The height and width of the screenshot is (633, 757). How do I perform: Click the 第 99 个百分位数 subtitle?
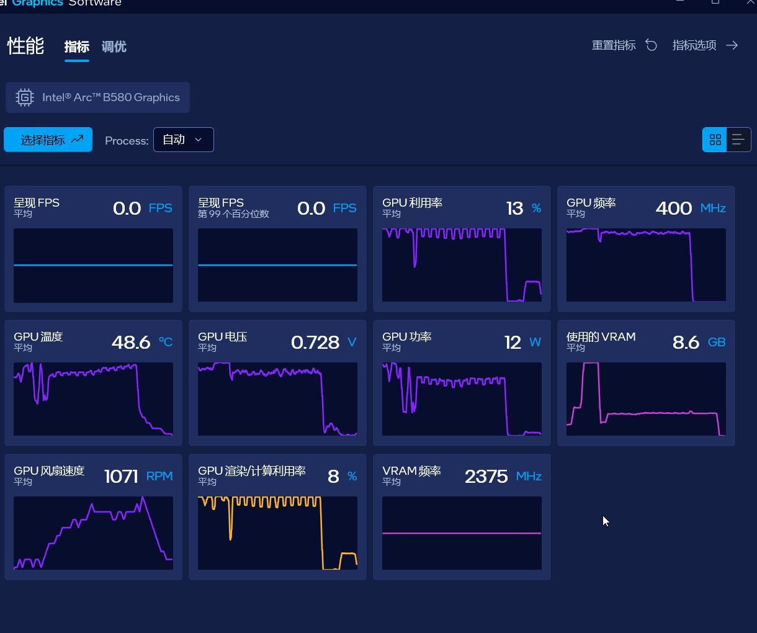pos(233,214)
